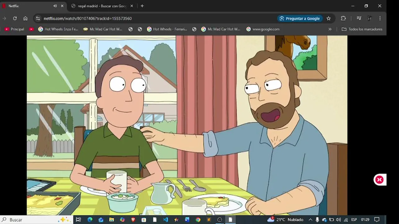Bookmark this page with the star icon
Screen dimensions: 399x224
(328, 18)
